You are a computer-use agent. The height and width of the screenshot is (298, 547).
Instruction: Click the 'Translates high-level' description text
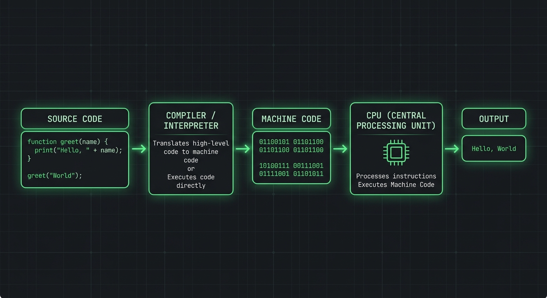[191, 144]
